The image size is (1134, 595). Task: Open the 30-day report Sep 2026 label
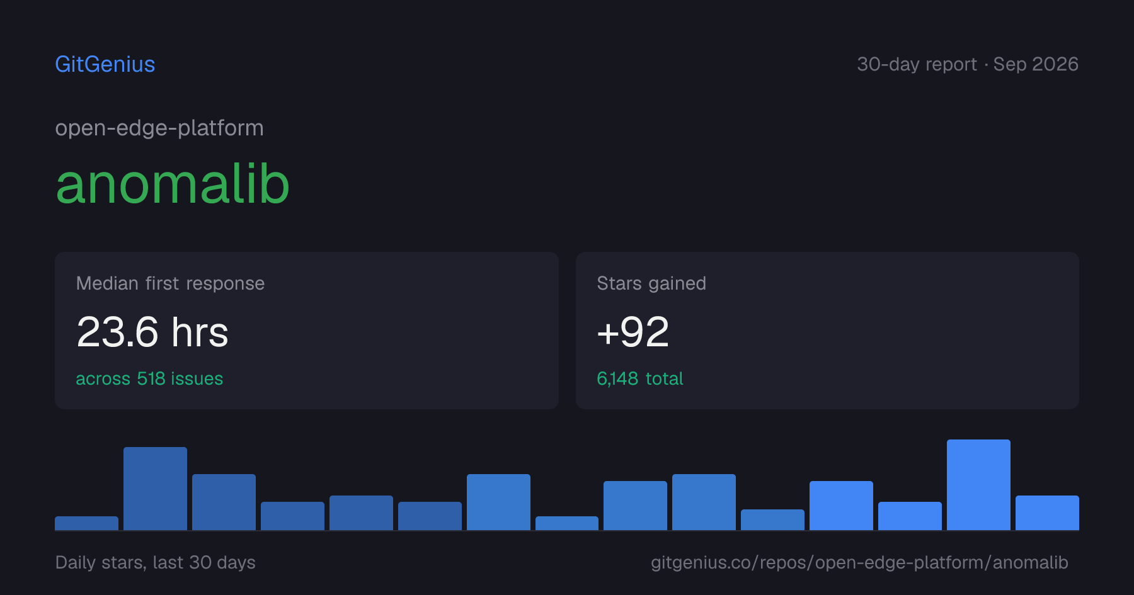click(x=968, y=64)
